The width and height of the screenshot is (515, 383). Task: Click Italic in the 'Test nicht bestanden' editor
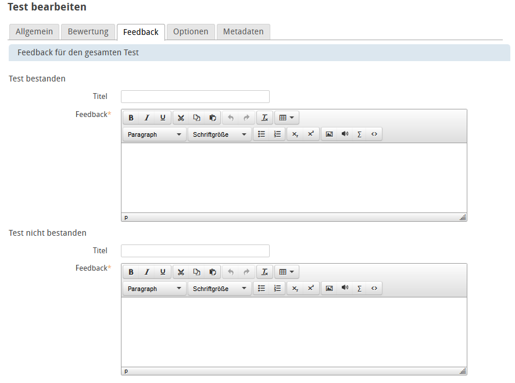147,272
